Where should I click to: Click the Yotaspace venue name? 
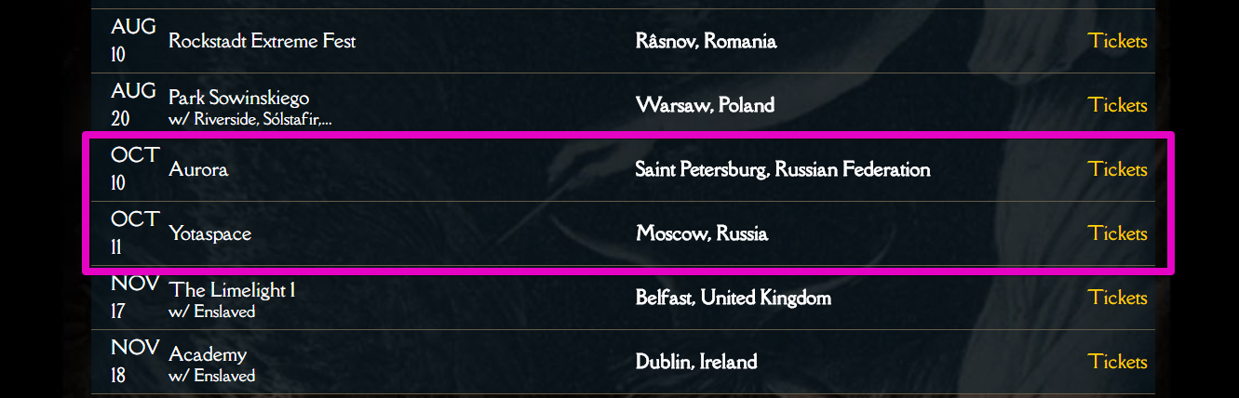click(209, 233)
